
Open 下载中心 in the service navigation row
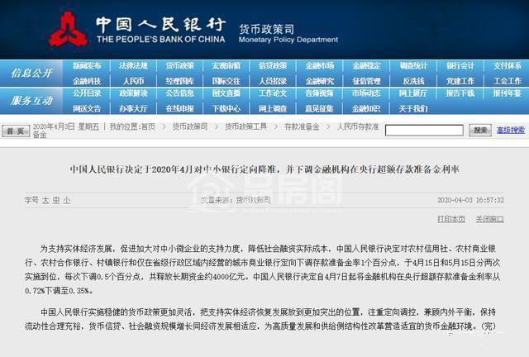[226, 107]
